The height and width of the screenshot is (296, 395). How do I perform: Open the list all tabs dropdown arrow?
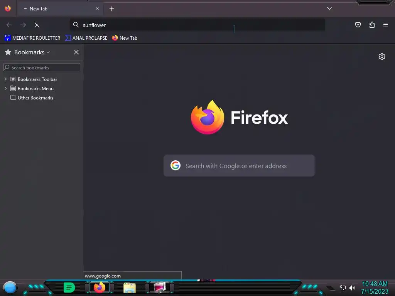click(x=329, y=8)
